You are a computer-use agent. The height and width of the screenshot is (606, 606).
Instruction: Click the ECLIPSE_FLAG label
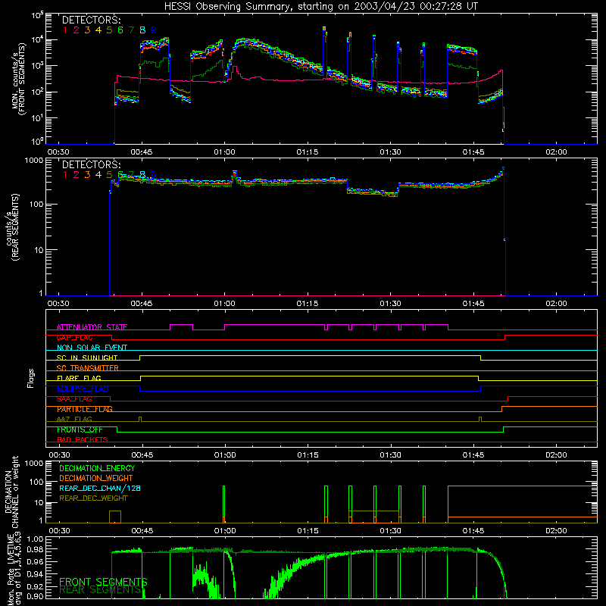click(83, 389)
